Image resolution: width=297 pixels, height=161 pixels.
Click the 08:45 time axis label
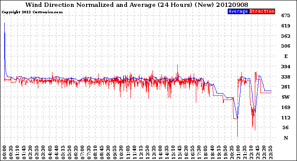[x=102, y=152]
